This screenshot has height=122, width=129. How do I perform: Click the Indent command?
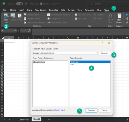coord(98,19)
